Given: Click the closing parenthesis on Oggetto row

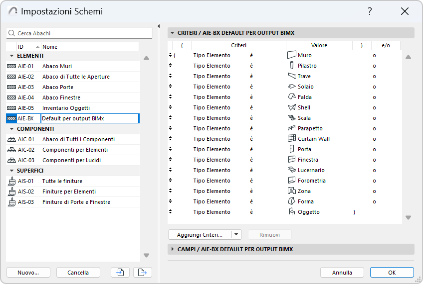Looking at the screenshot, I should (354, 212).
